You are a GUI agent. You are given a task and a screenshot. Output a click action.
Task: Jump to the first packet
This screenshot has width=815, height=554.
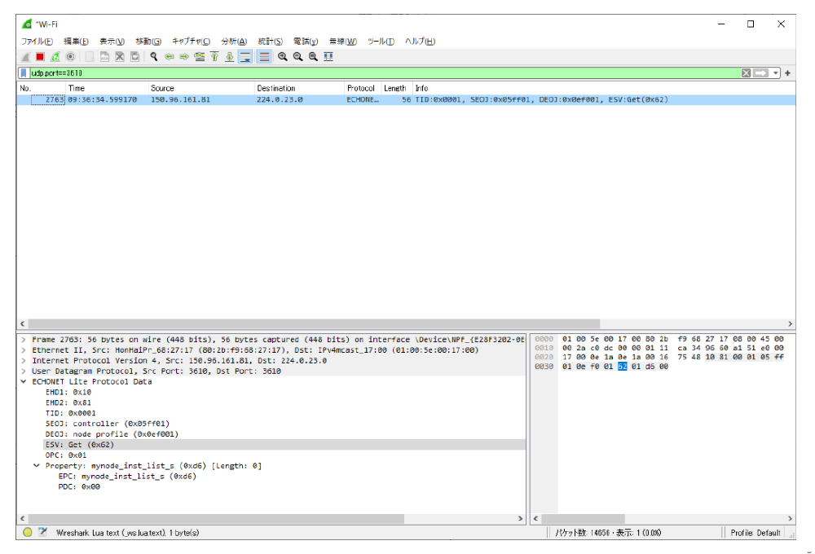[x=214, y=57]
